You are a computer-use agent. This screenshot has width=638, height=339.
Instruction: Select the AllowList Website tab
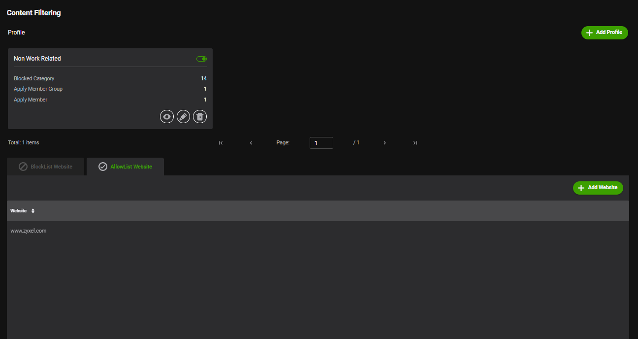pyautogui.click(x=125, y=167)
